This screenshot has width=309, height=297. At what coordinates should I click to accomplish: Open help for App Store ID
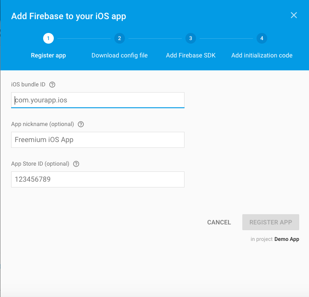[76, 164]
